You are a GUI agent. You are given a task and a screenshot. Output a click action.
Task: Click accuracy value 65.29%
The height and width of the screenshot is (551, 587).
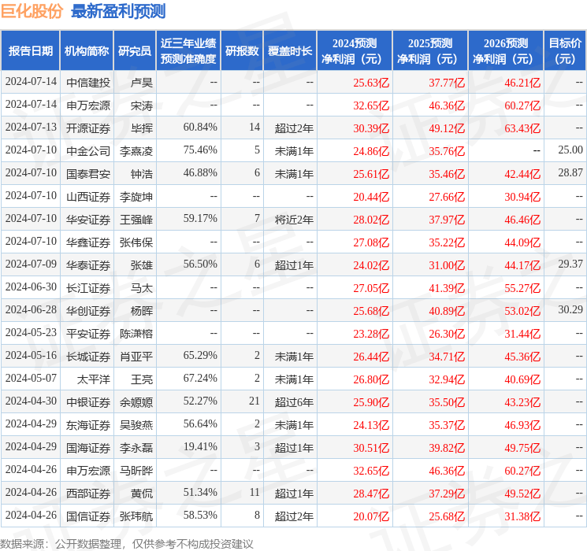tap(200, 355)
